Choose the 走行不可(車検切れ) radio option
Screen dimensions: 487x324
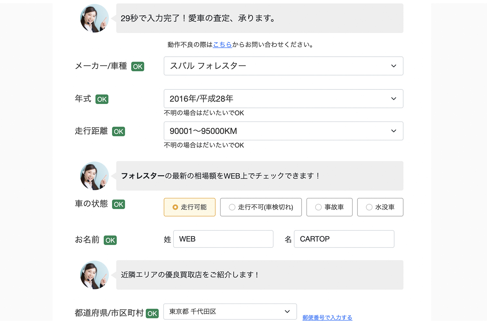coord(261,207)
